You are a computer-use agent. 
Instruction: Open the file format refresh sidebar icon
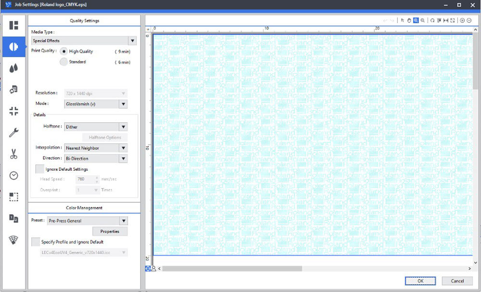pos(13,89)
